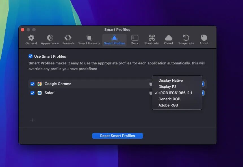Open the Dock preferences tab
The height and width of the screenshot is (167, 243).
[x=134, y=40]
